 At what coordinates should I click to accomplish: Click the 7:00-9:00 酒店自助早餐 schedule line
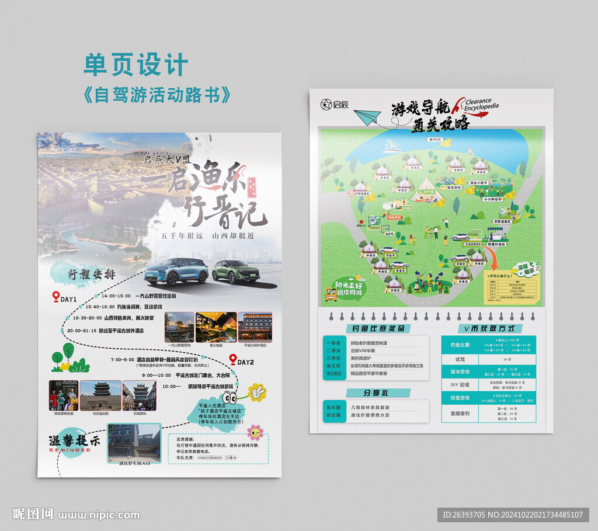coord(154,360)
